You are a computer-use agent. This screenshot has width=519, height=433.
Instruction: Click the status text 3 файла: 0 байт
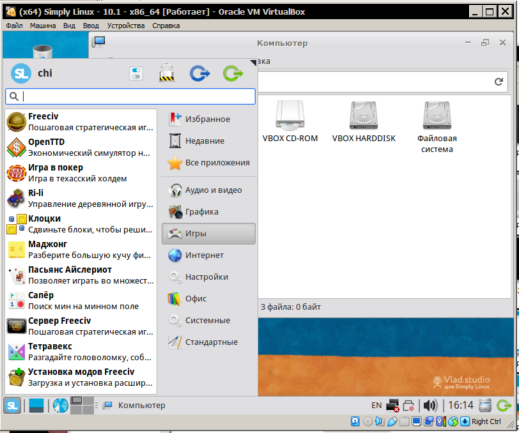[x=291, y=307]
